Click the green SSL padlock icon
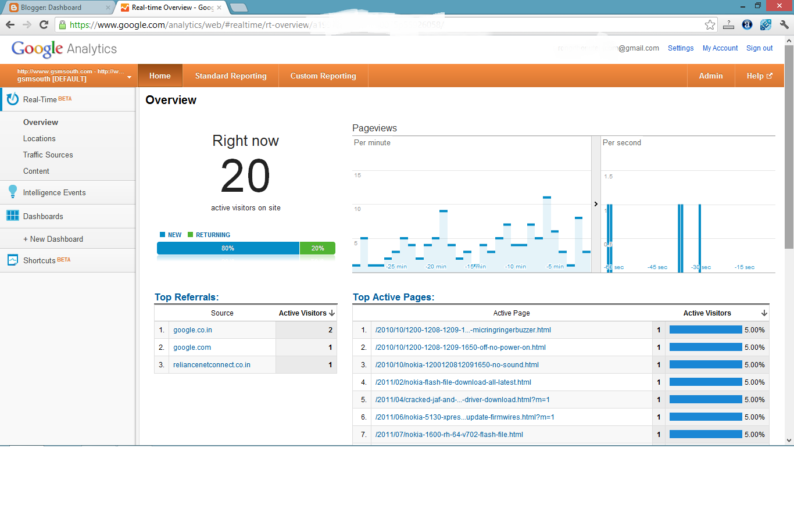Image resolution: width=794 pixels, height=523 pixels. [63, 24]
